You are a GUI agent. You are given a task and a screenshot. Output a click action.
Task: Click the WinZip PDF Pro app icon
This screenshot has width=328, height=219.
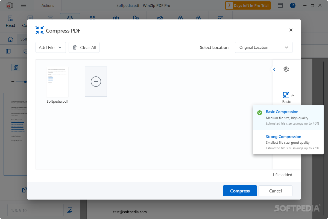9,5
